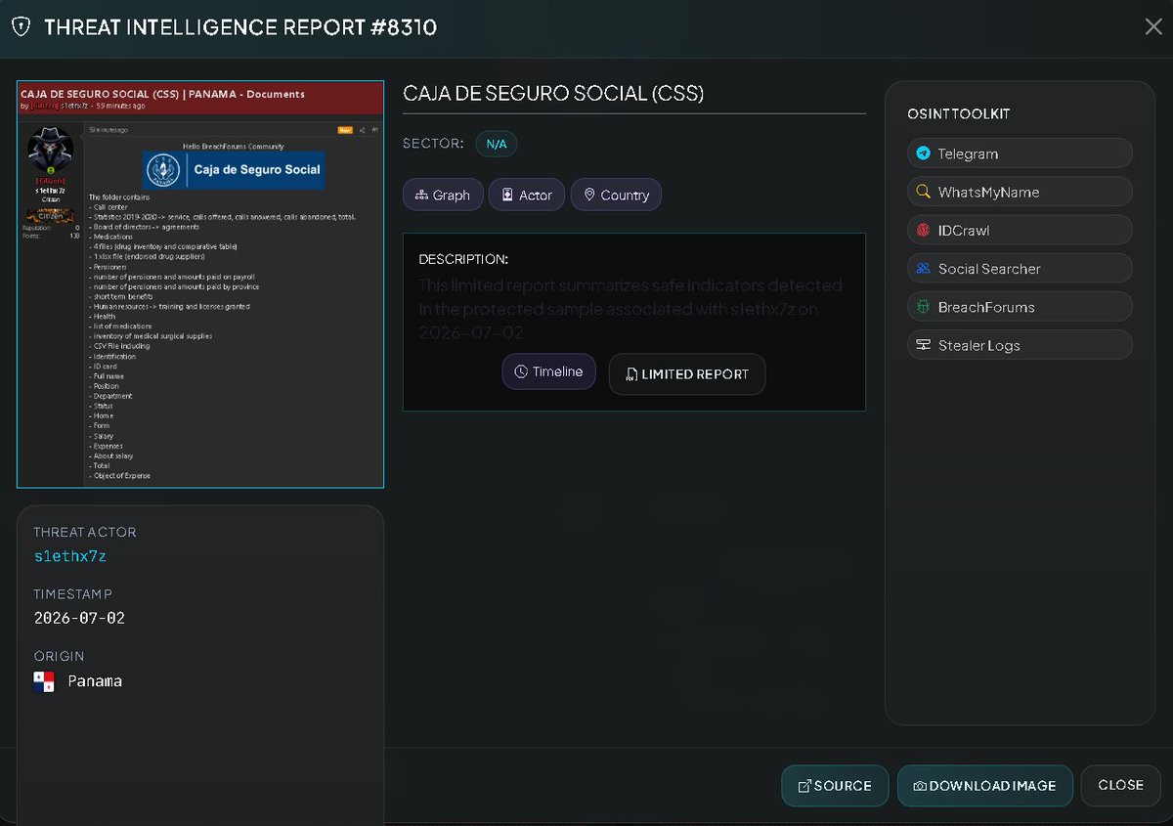Click the Panama origin text
The image size is (1173, 826).
click(x=95, y=681)
